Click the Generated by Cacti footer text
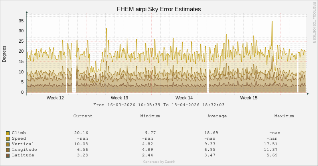This screenshot has height=166, width=318. (x=159, y=162)
